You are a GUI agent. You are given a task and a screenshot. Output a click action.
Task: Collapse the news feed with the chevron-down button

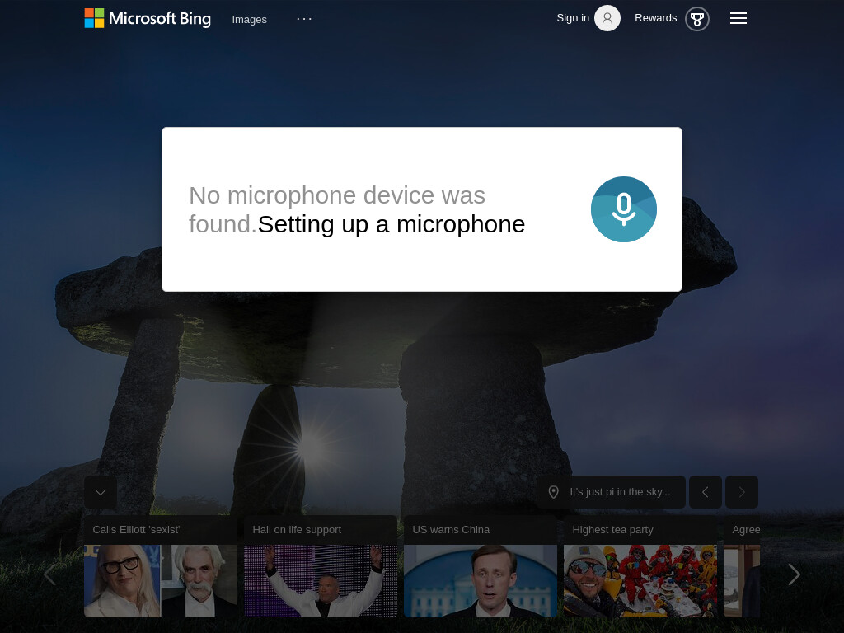click(x=101, y=492)
